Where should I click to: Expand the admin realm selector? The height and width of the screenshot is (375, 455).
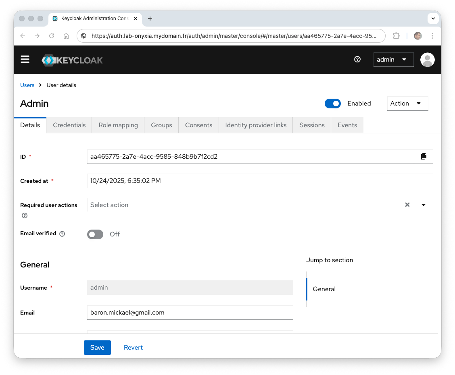click(x=393, y=59)
